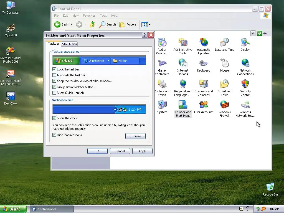Click OK in Taskbar properties dialog
This screenshot has width=284, height=213.
[97, 151]
